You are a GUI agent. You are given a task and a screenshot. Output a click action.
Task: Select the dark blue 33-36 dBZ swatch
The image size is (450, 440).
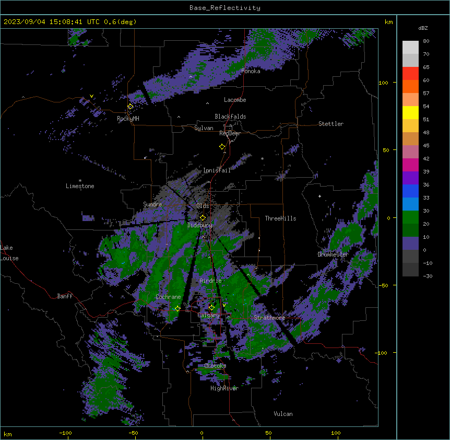coord(410,191)
